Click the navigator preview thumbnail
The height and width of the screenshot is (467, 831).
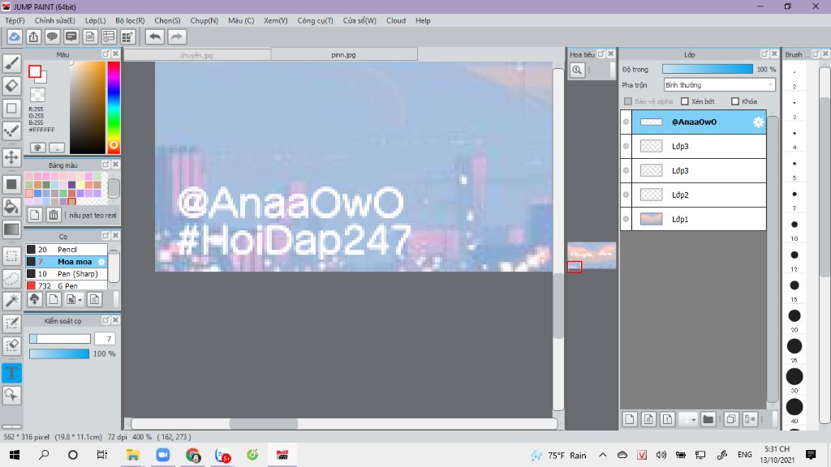(592, 255)
